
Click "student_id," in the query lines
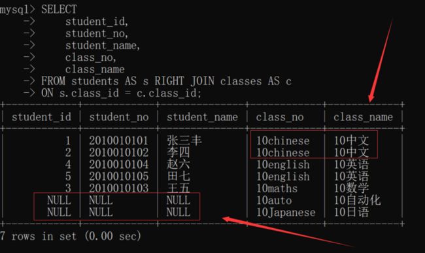(97, 22)
